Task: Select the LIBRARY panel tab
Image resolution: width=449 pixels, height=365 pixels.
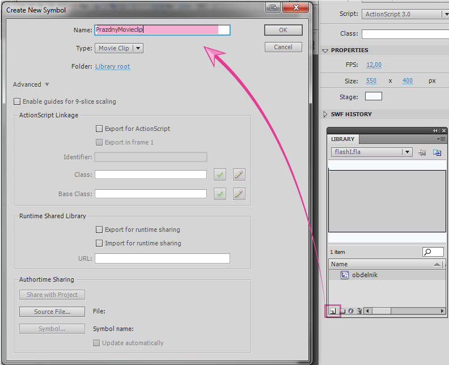Action: [x=343, y=139]
